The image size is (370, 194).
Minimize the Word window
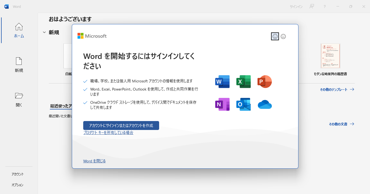[338, 6]
